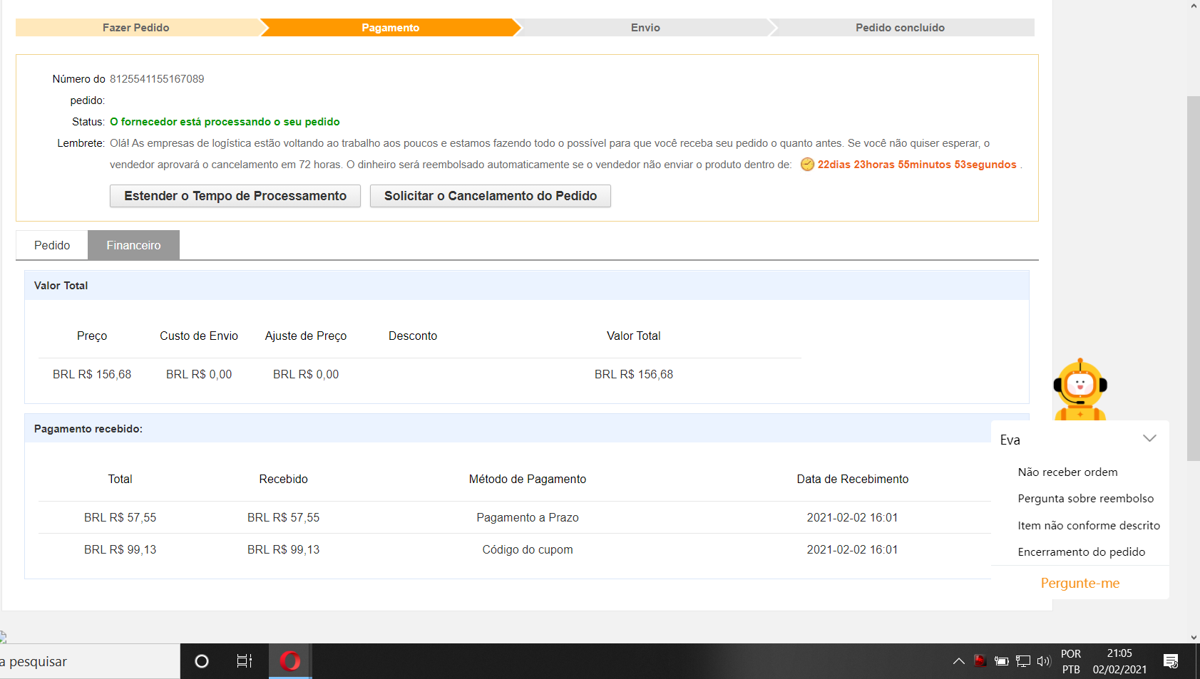The width and height of the screenshot is (1200, 679).
Task: Click order number 8125541155167089
Action: (x=157, y=79)
